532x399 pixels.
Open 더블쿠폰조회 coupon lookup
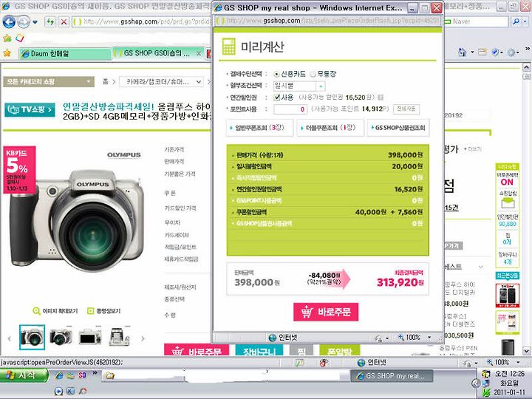point(330,128)
